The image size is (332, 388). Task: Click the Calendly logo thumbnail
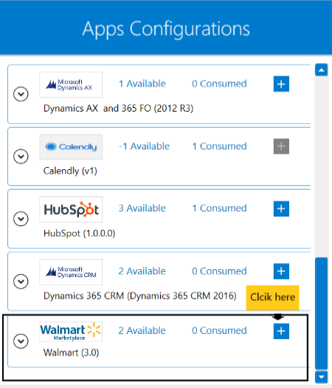click(71, 147)
